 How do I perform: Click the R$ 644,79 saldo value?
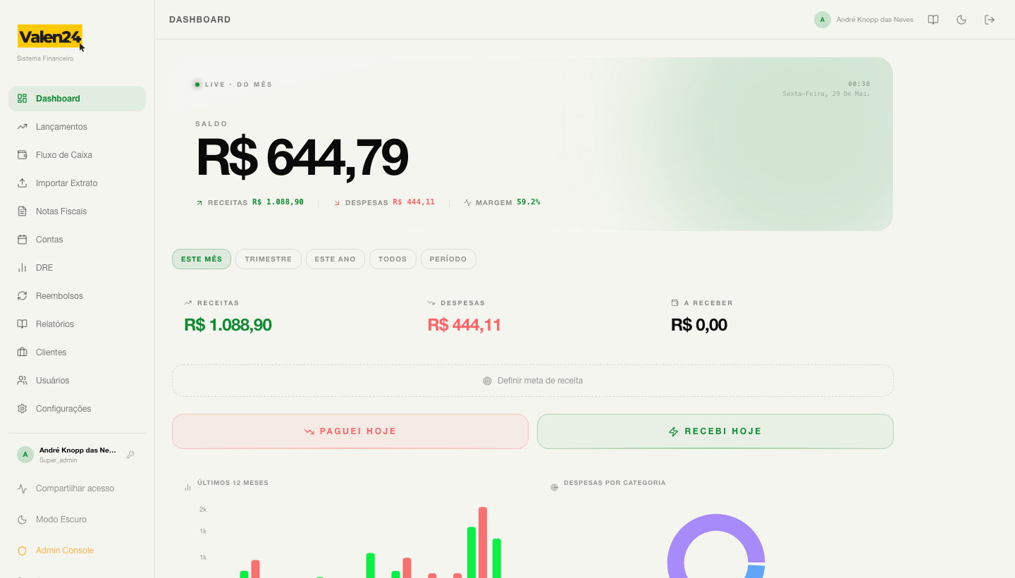[302, 158]
